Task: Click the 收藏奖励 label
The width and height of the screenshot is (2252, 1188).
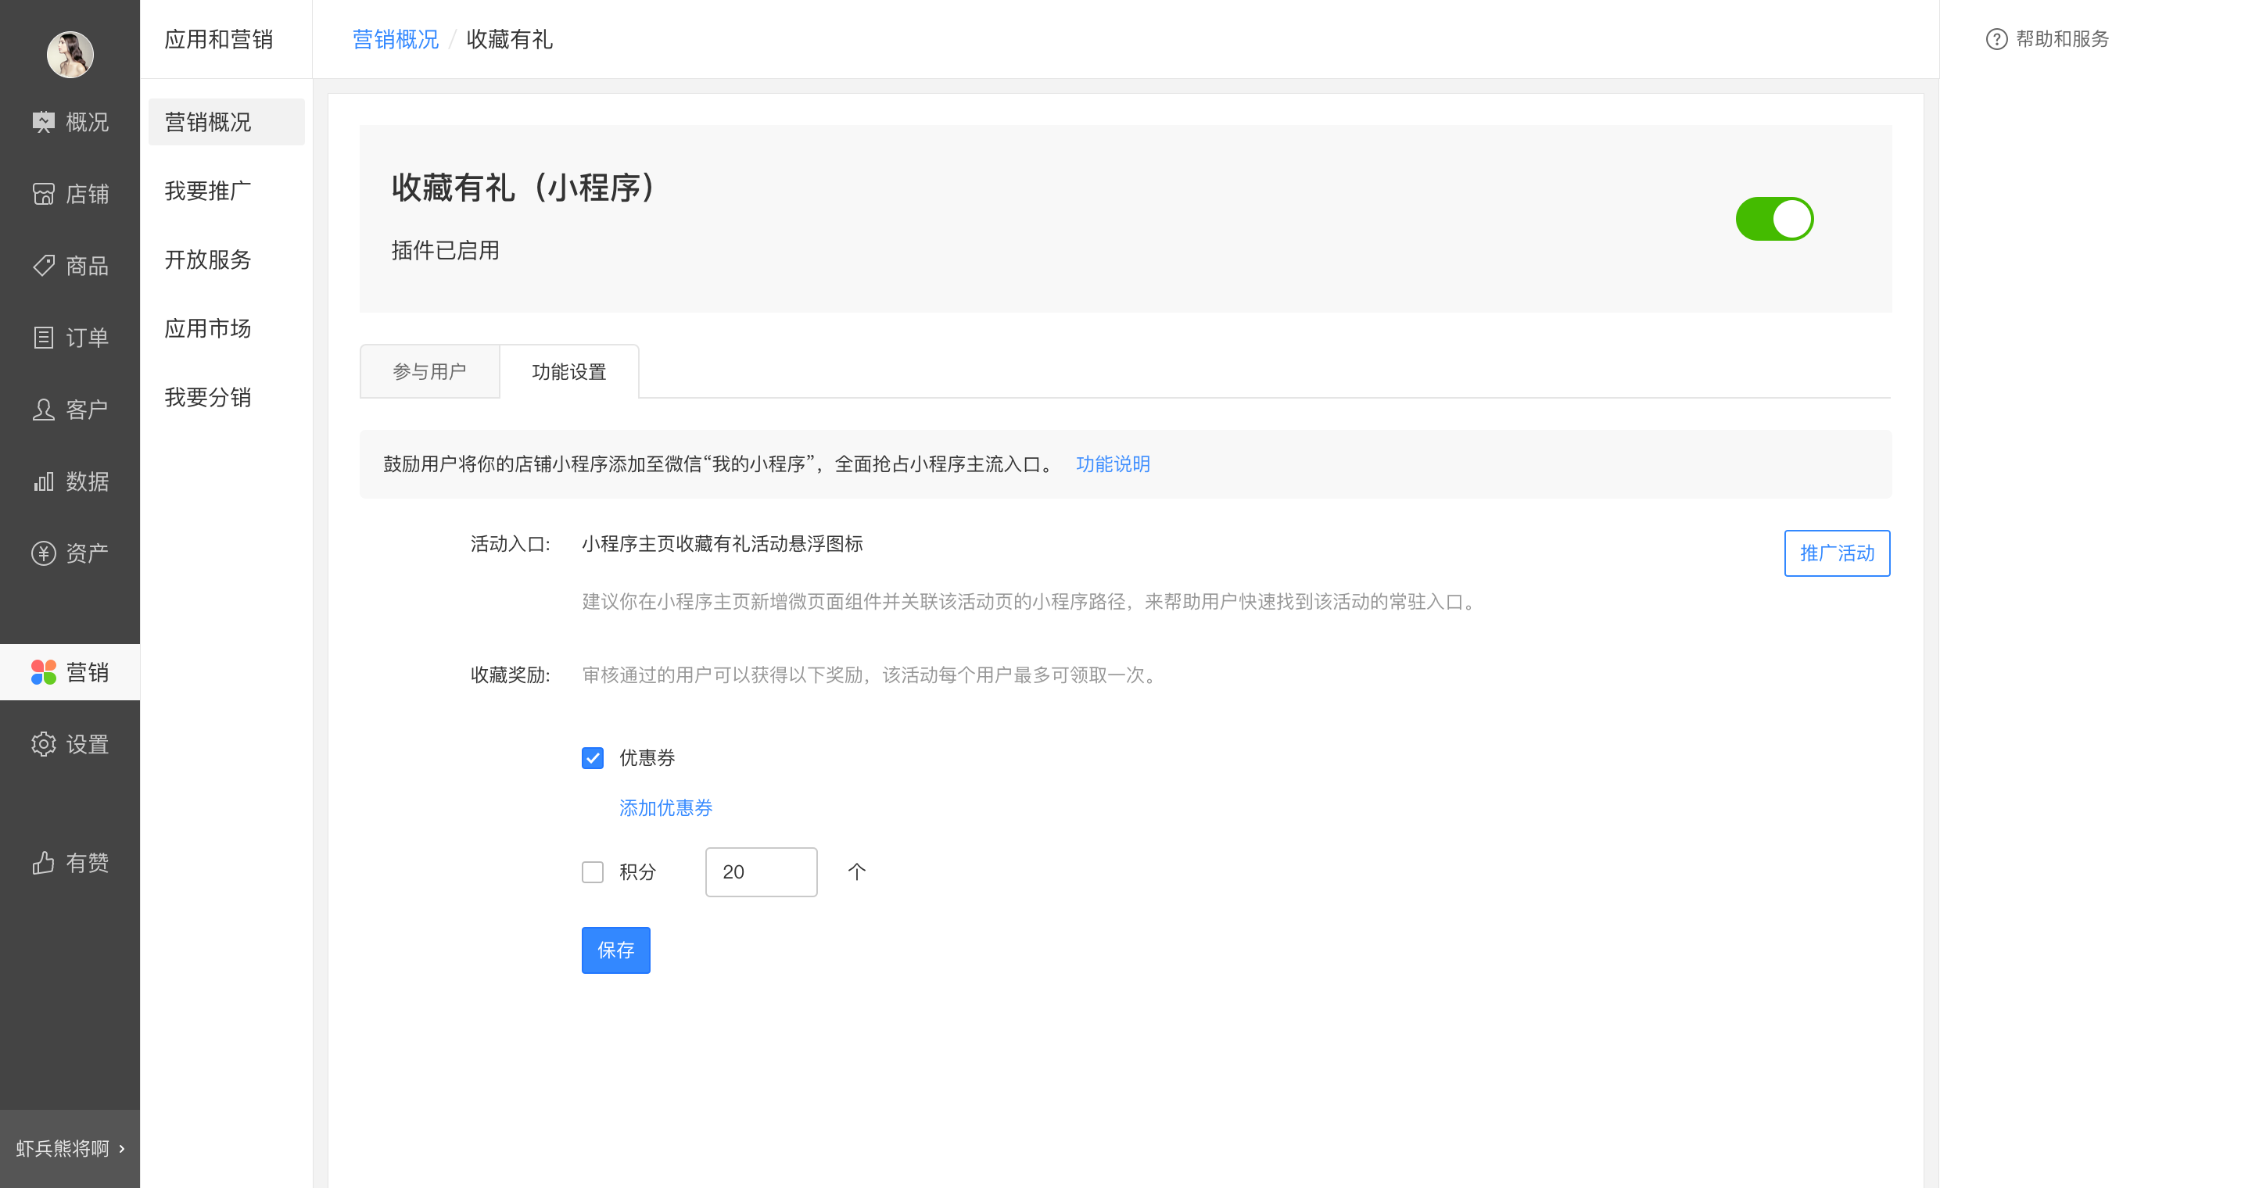Action: pyautogui.click(x=511, y=675)
